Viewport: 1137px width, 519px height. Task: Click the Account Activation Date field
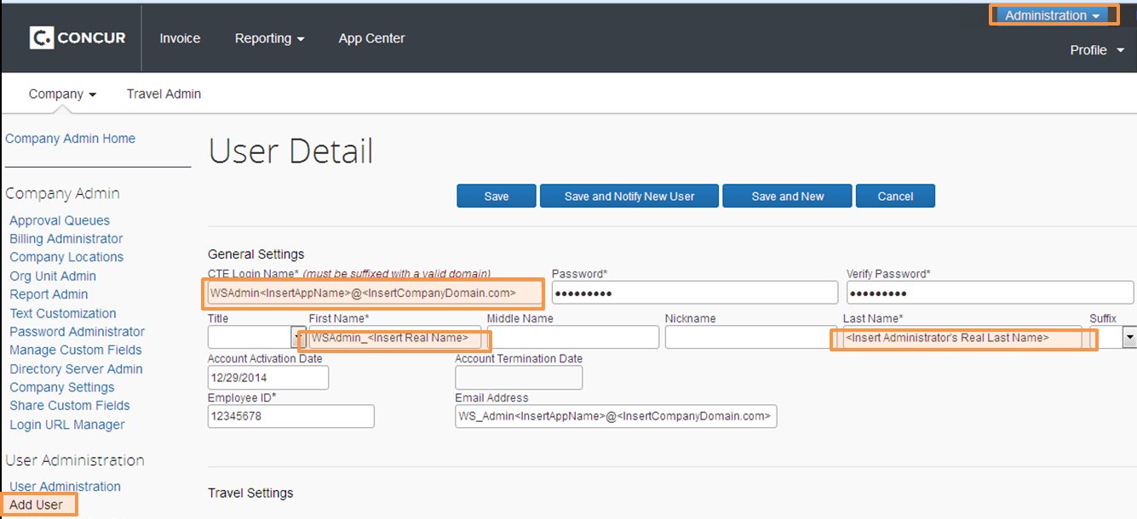(267, 377)
